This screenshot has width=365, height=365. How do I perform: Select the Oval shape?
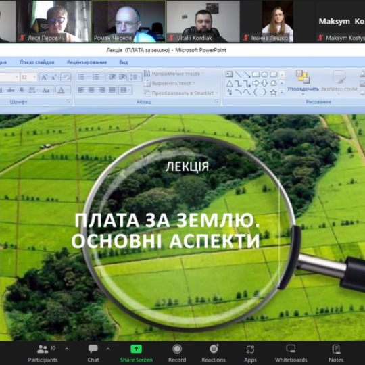point(265,74)
